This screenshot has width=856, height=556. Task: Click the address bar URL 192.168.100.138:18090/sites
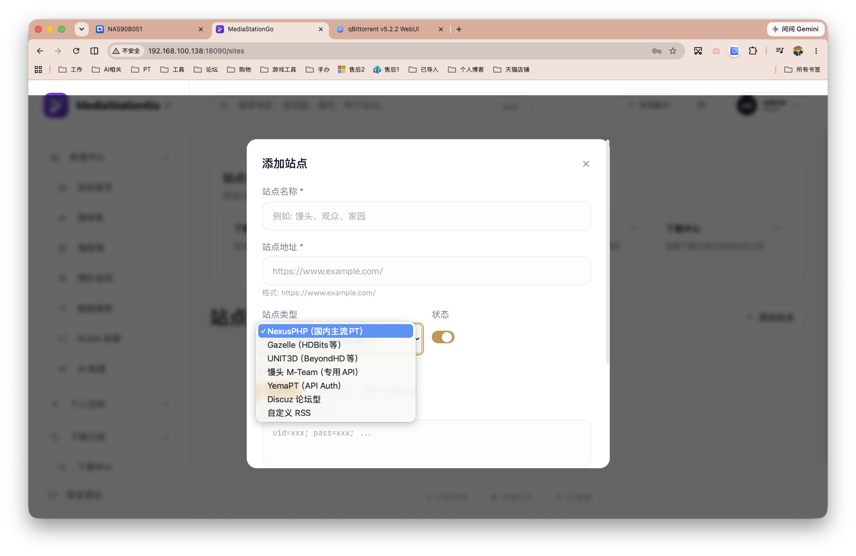tap(196, 51)
